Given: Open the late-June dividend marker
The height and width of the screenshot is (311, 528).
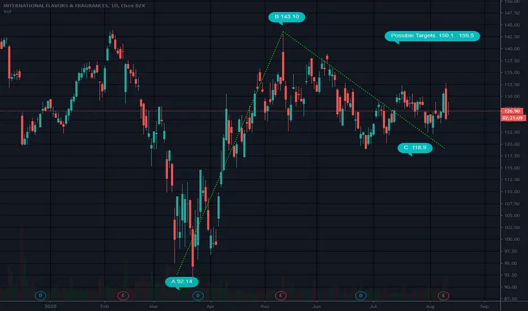Looking at the screenshot, I should [361, 296].
